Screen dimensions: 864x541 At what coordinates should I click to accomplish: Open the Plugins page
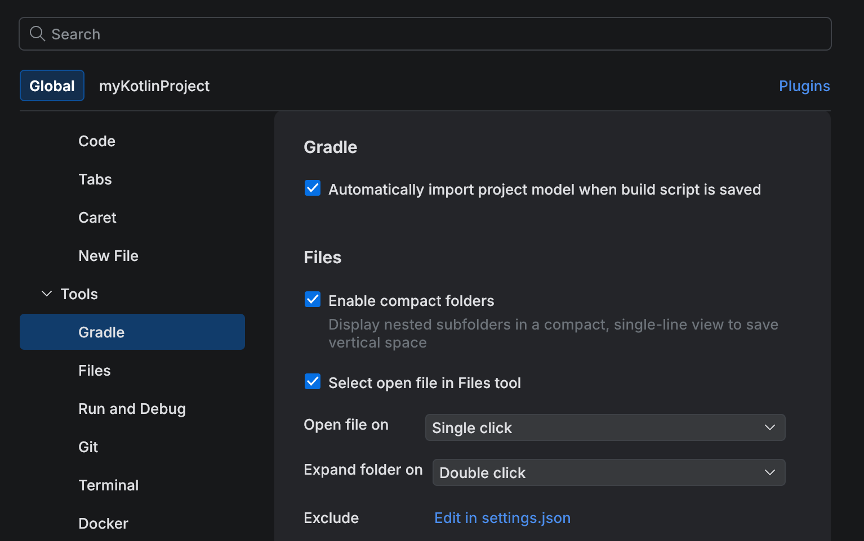804,85
